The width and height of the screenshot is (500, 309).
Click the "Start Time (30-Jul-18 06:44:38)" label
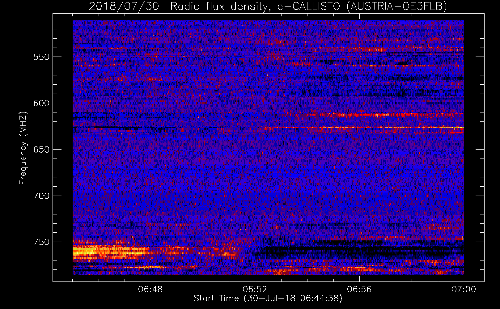pyautogui.click(x=268, y=298)
